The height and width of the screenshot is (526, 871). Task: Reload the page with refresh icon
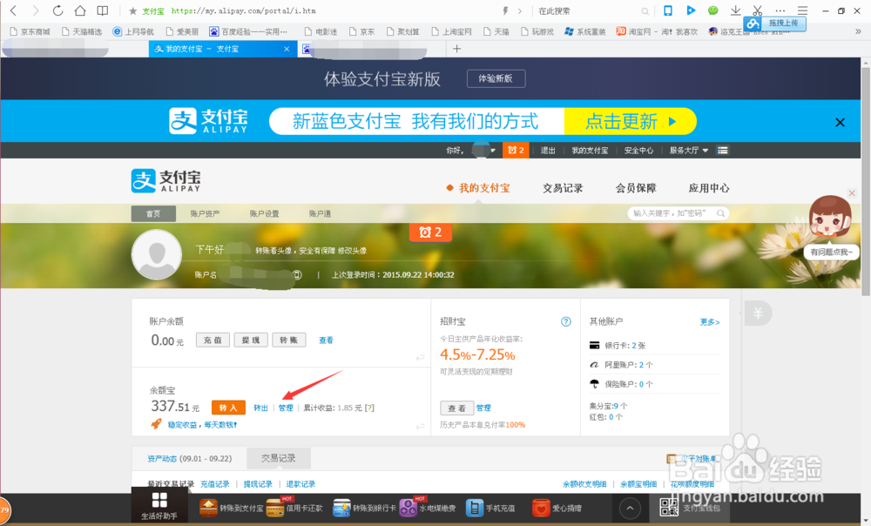[x=57, y=10]
